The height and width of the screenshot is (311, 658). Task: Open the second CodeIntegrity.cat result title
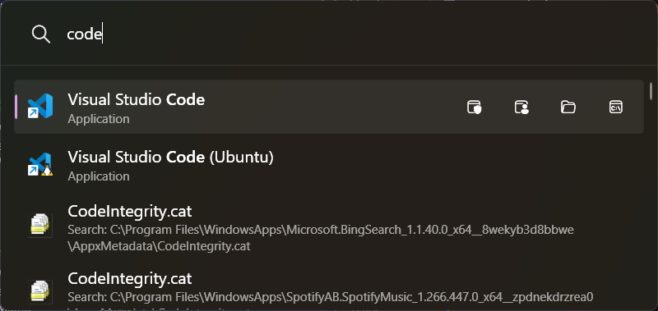[130, 278]
